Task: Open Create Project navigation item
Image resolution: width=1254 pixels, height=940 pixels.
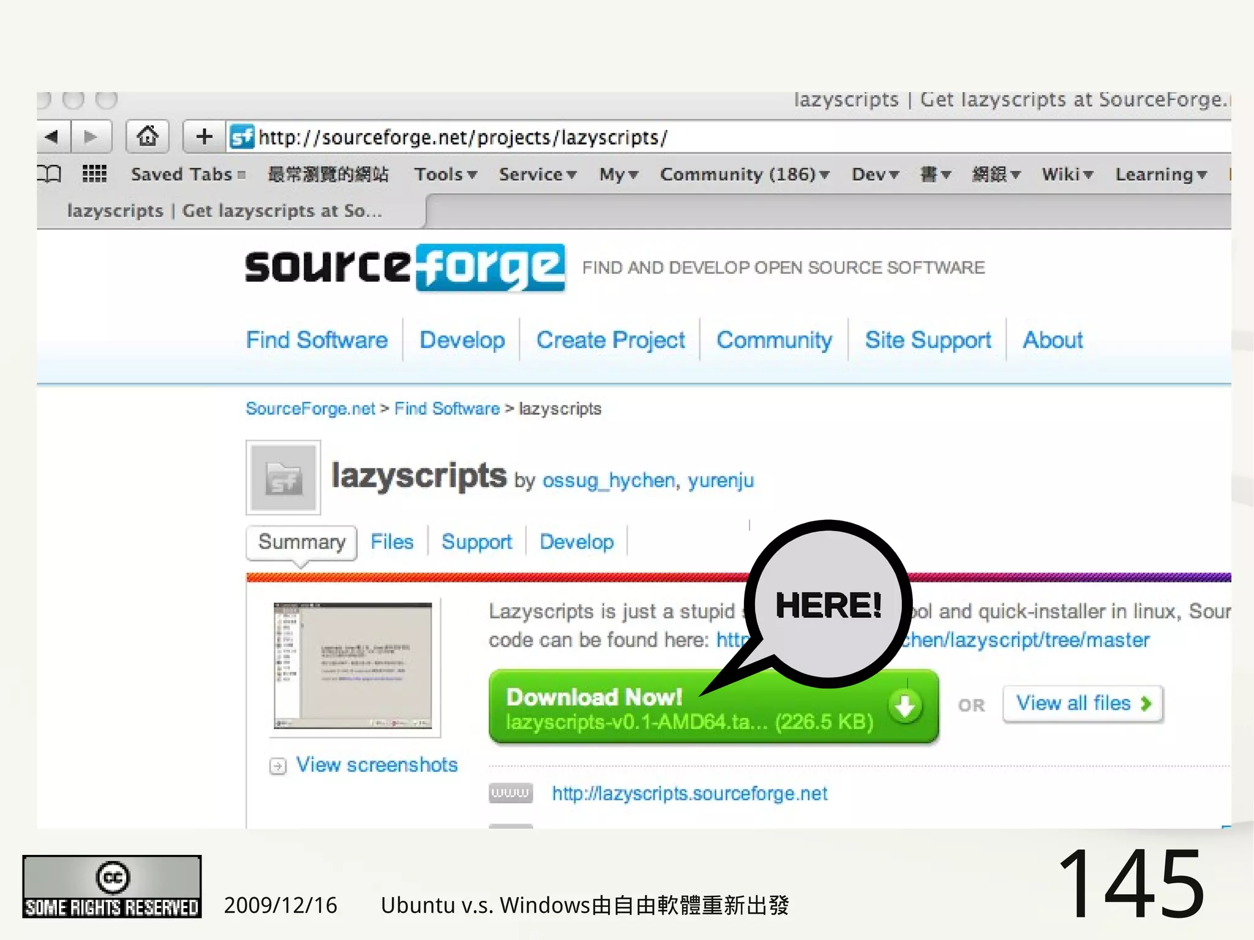Action: pyautogui.click(x=610, y=340)
